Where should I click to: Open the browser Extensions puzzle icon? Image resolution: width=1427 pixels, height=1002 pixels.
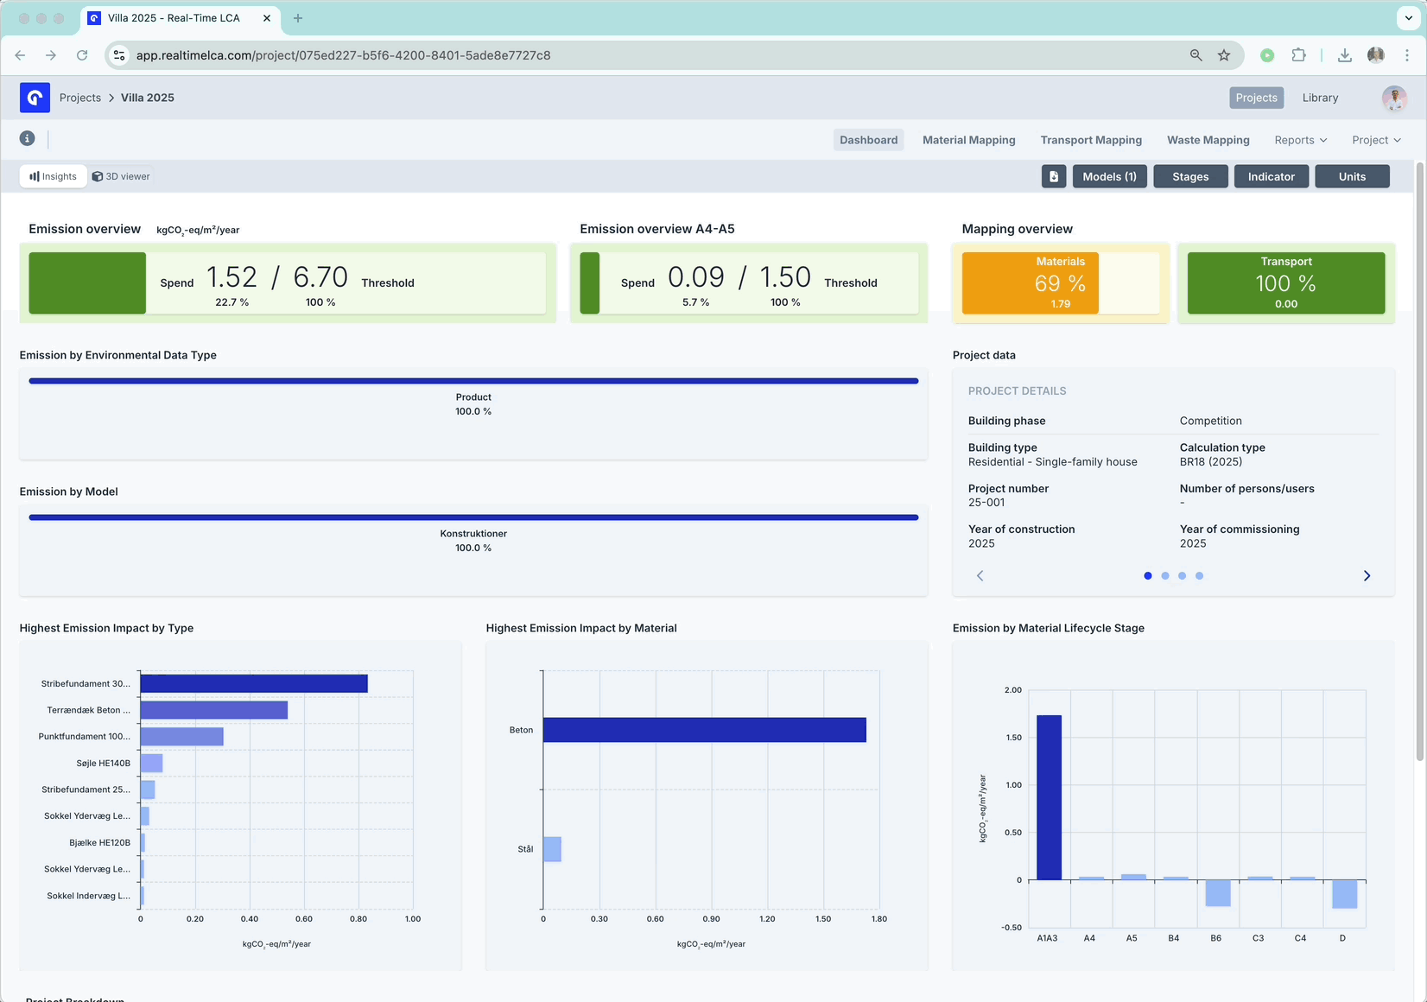pyautogui.click(x=1298, y=55)
